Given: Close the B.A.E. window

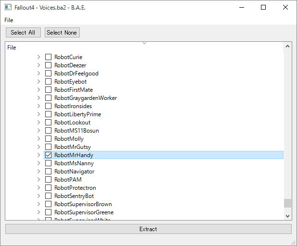Looking at the screenshot, I should tap(285, 7).
